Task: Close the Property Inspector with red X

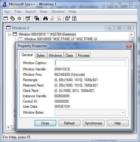Action: (129, 46)
